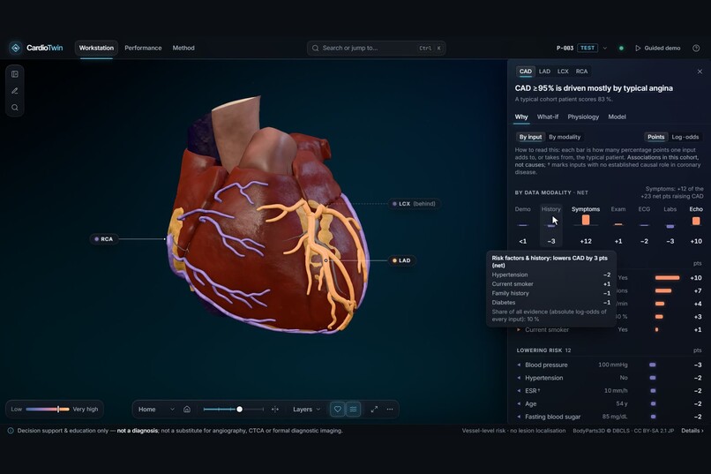Click the LAD vessel label on heart
The height and width of the screenshot is (474, 711).
click(401, 260)
